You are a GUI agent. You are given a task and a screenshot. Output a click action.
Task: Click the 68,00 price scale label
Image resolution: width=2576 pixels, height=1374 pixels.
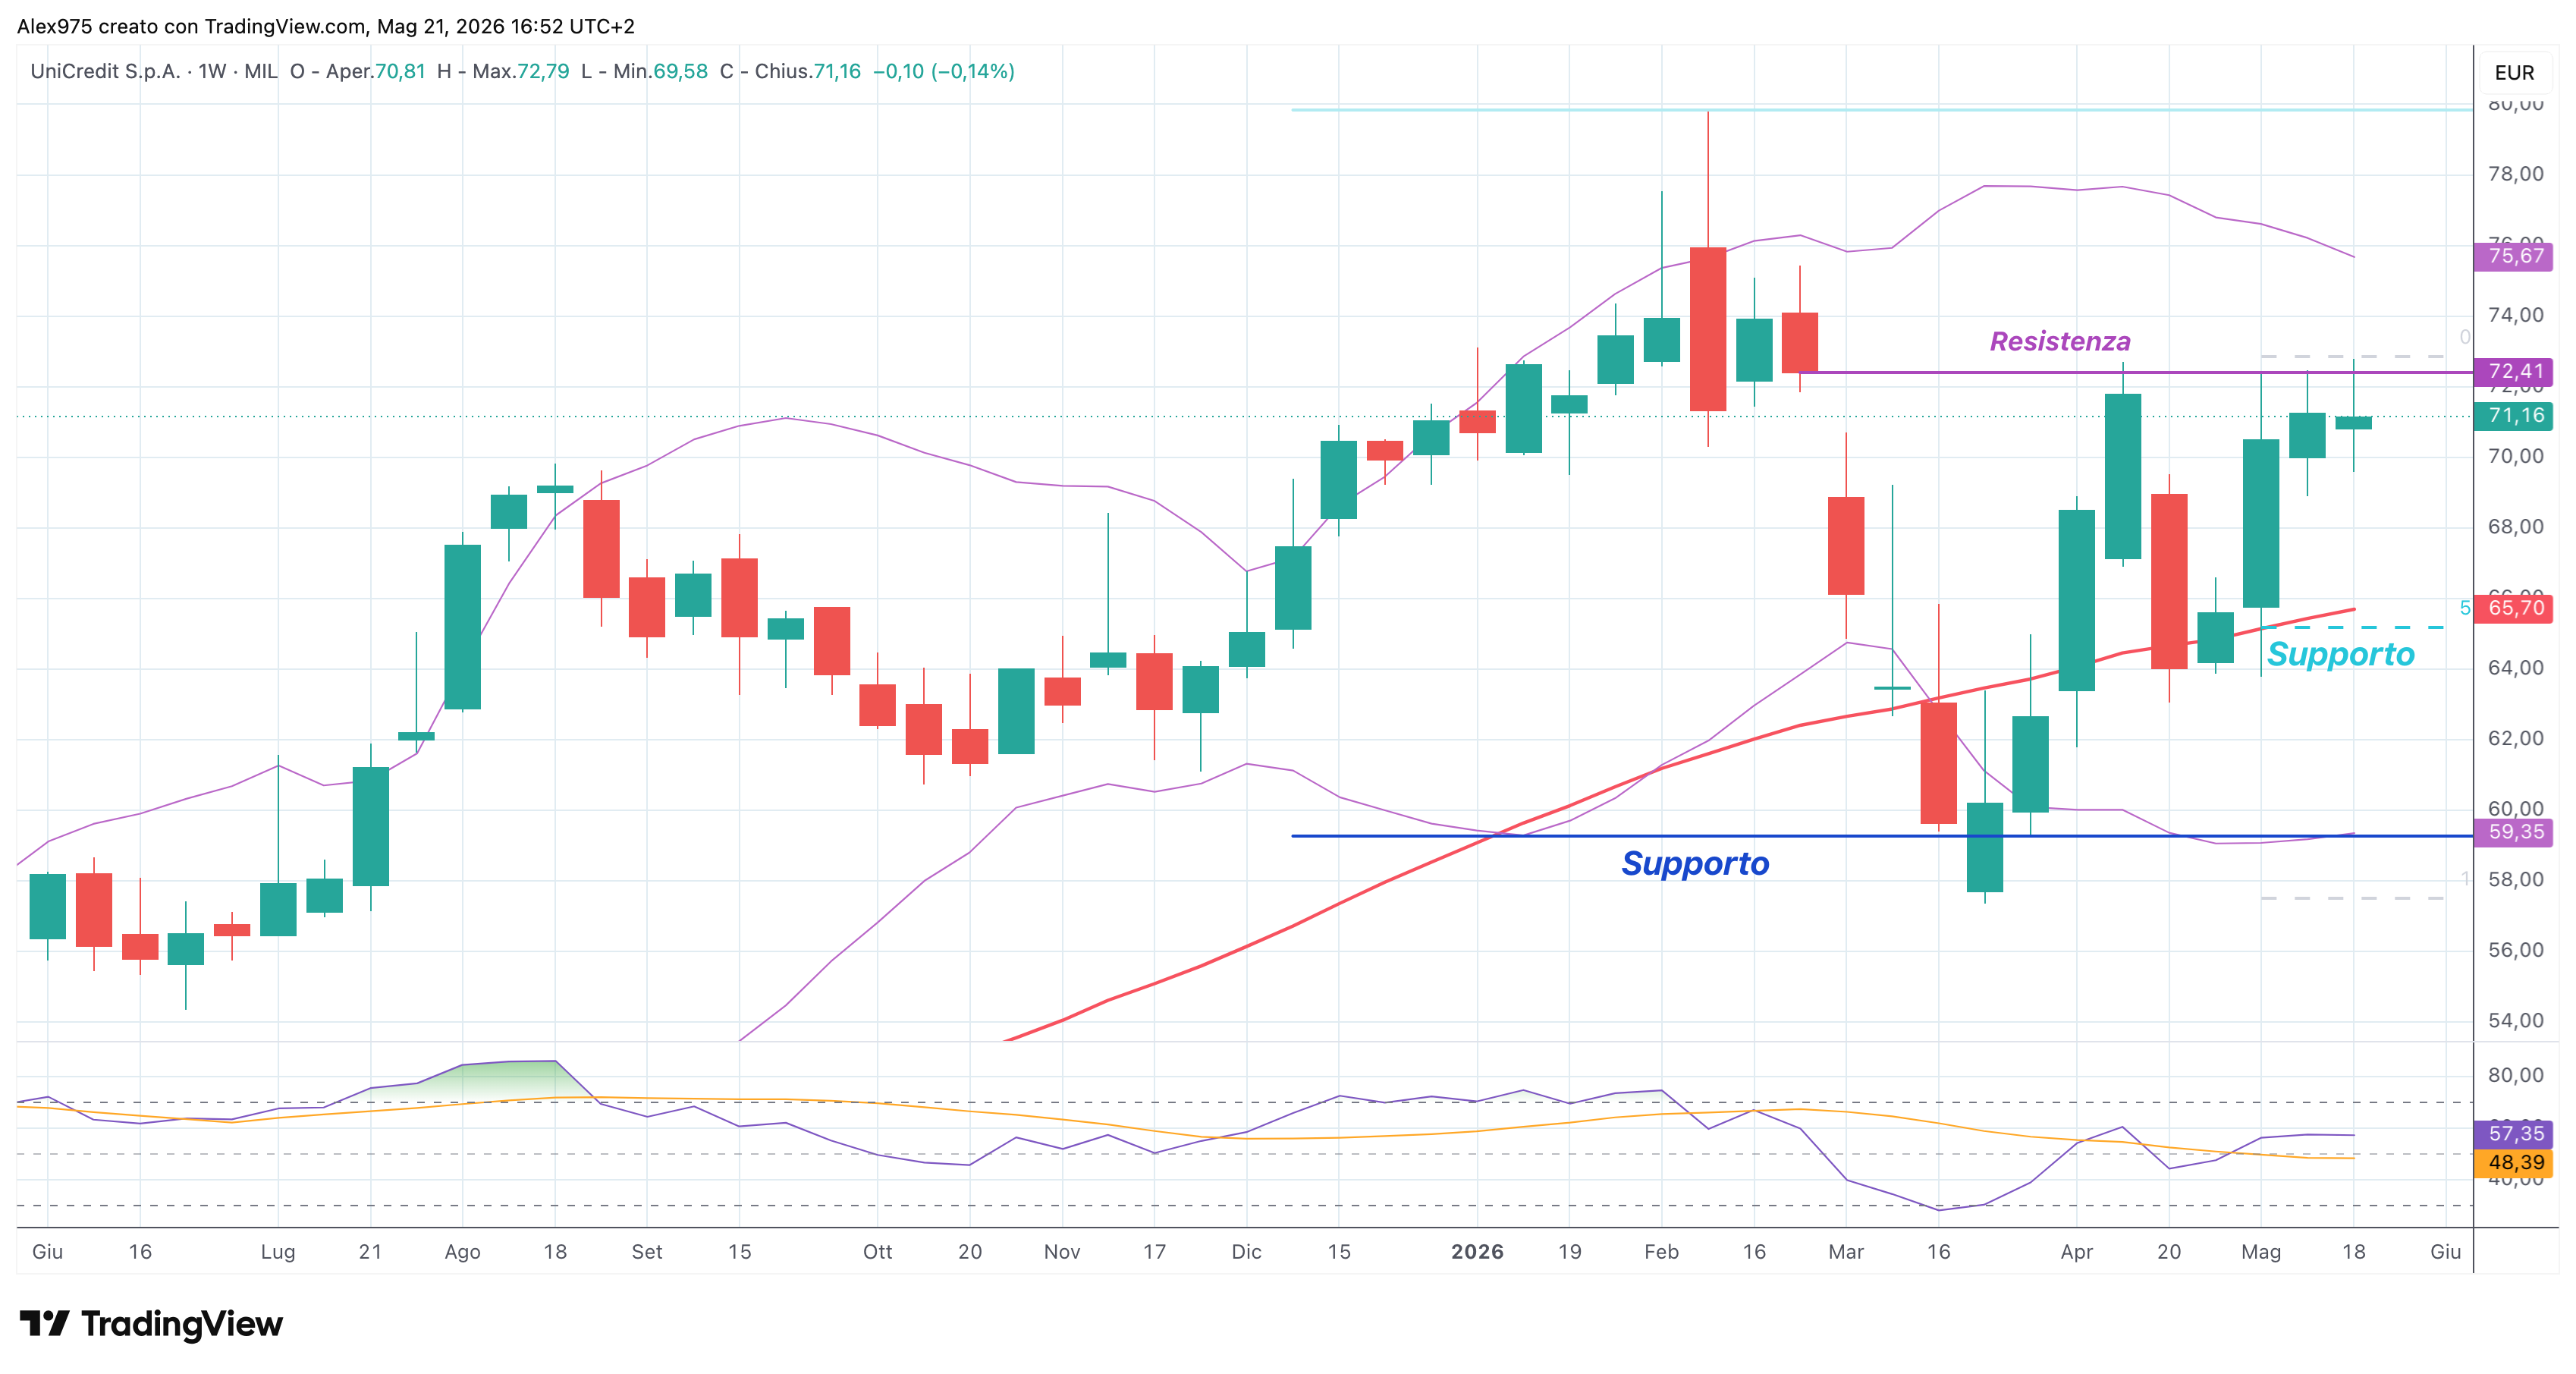(2516, 527)
